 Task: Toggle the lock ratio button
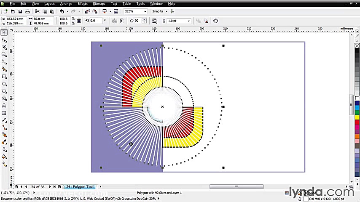coord(79,21)
